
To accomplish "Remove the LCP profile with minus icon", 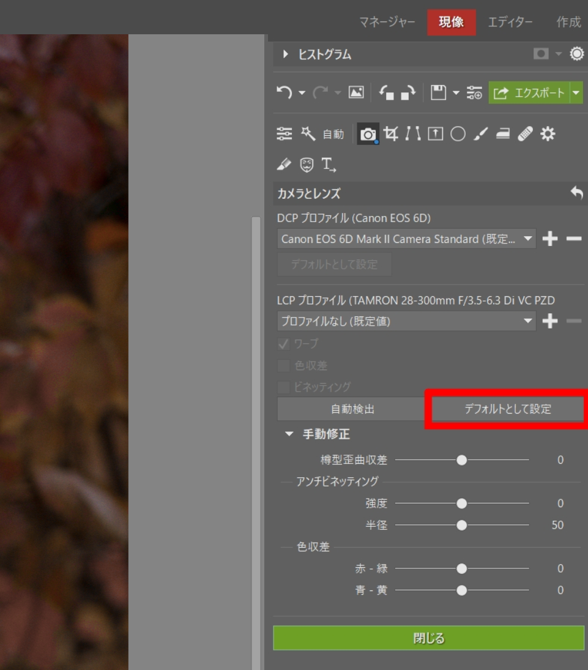I will (x=574, y=321).
